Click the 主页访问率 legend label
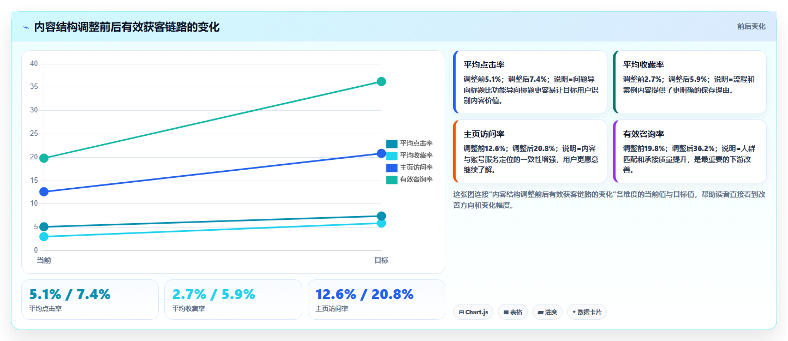 tap(416, 167)
